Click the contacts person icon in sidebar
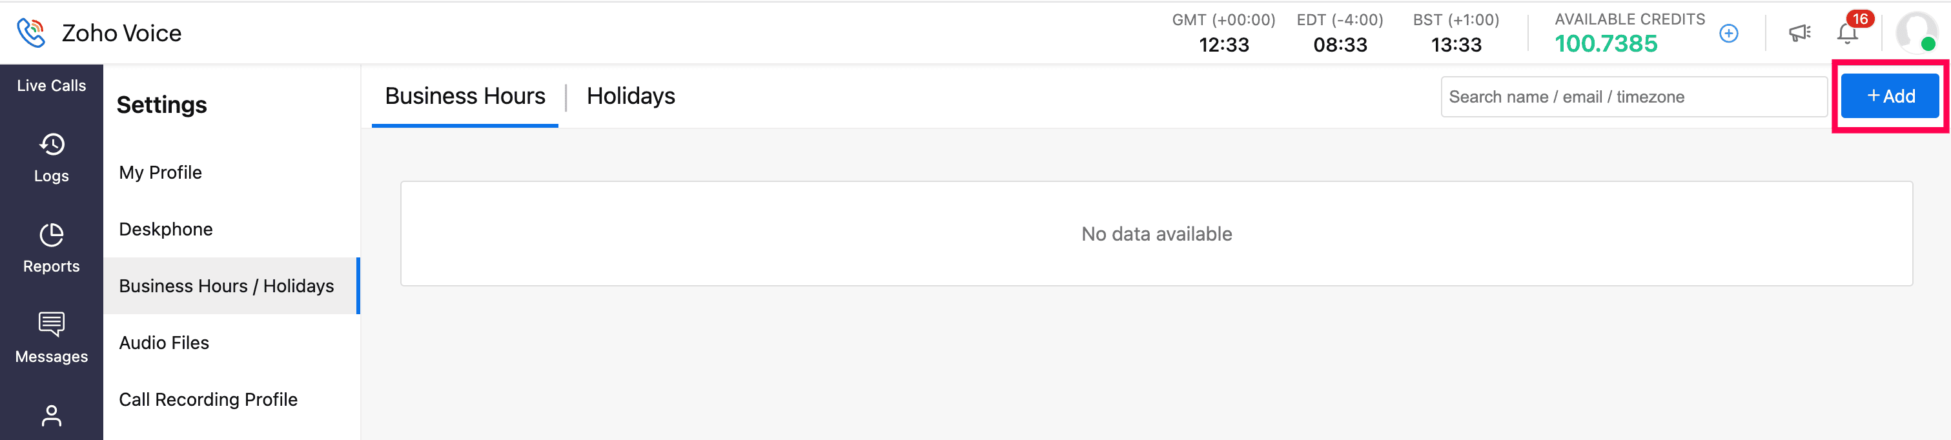Screen dimensions: 1951x440 [x=52, y=415]
